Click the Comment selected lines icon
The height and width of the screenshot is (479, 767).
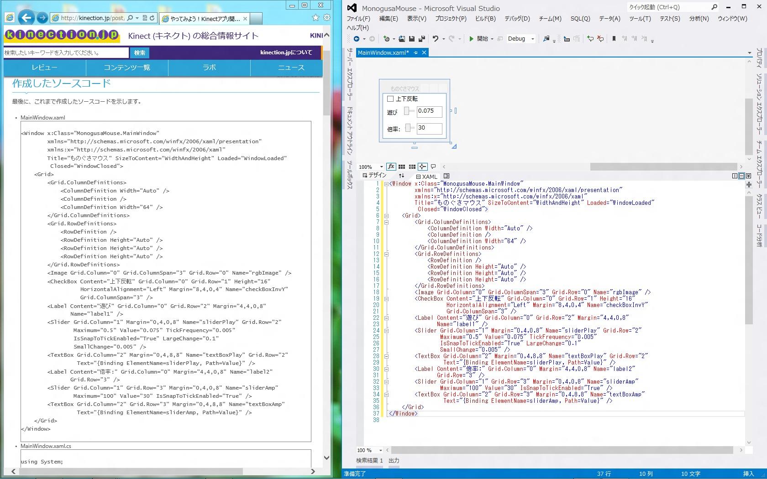(590, 39)
